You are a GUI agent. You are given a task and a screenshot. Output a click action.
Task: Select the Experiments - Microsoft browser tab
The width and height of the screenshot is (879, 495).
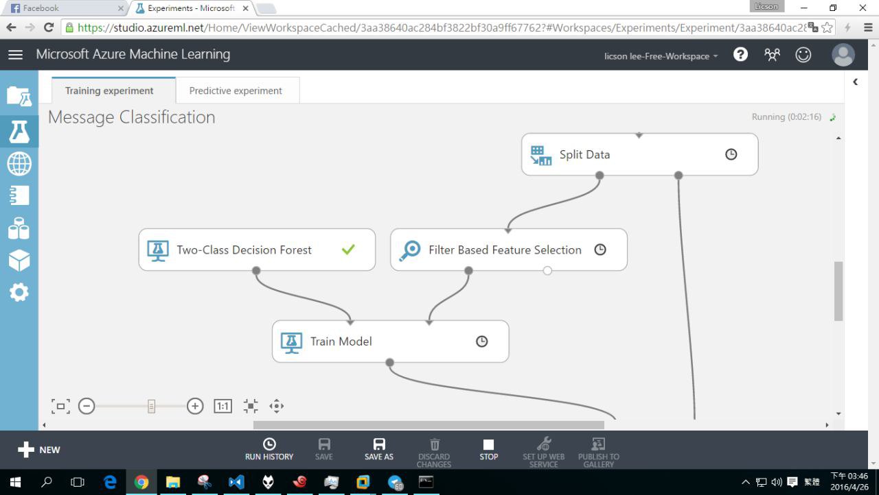coord(191,8)
